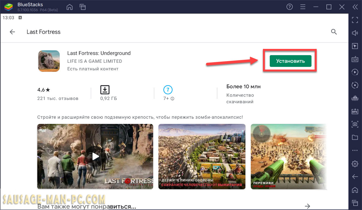Click the Android home icon in sidebar
The image size is (362, 210).
[355, 190]
